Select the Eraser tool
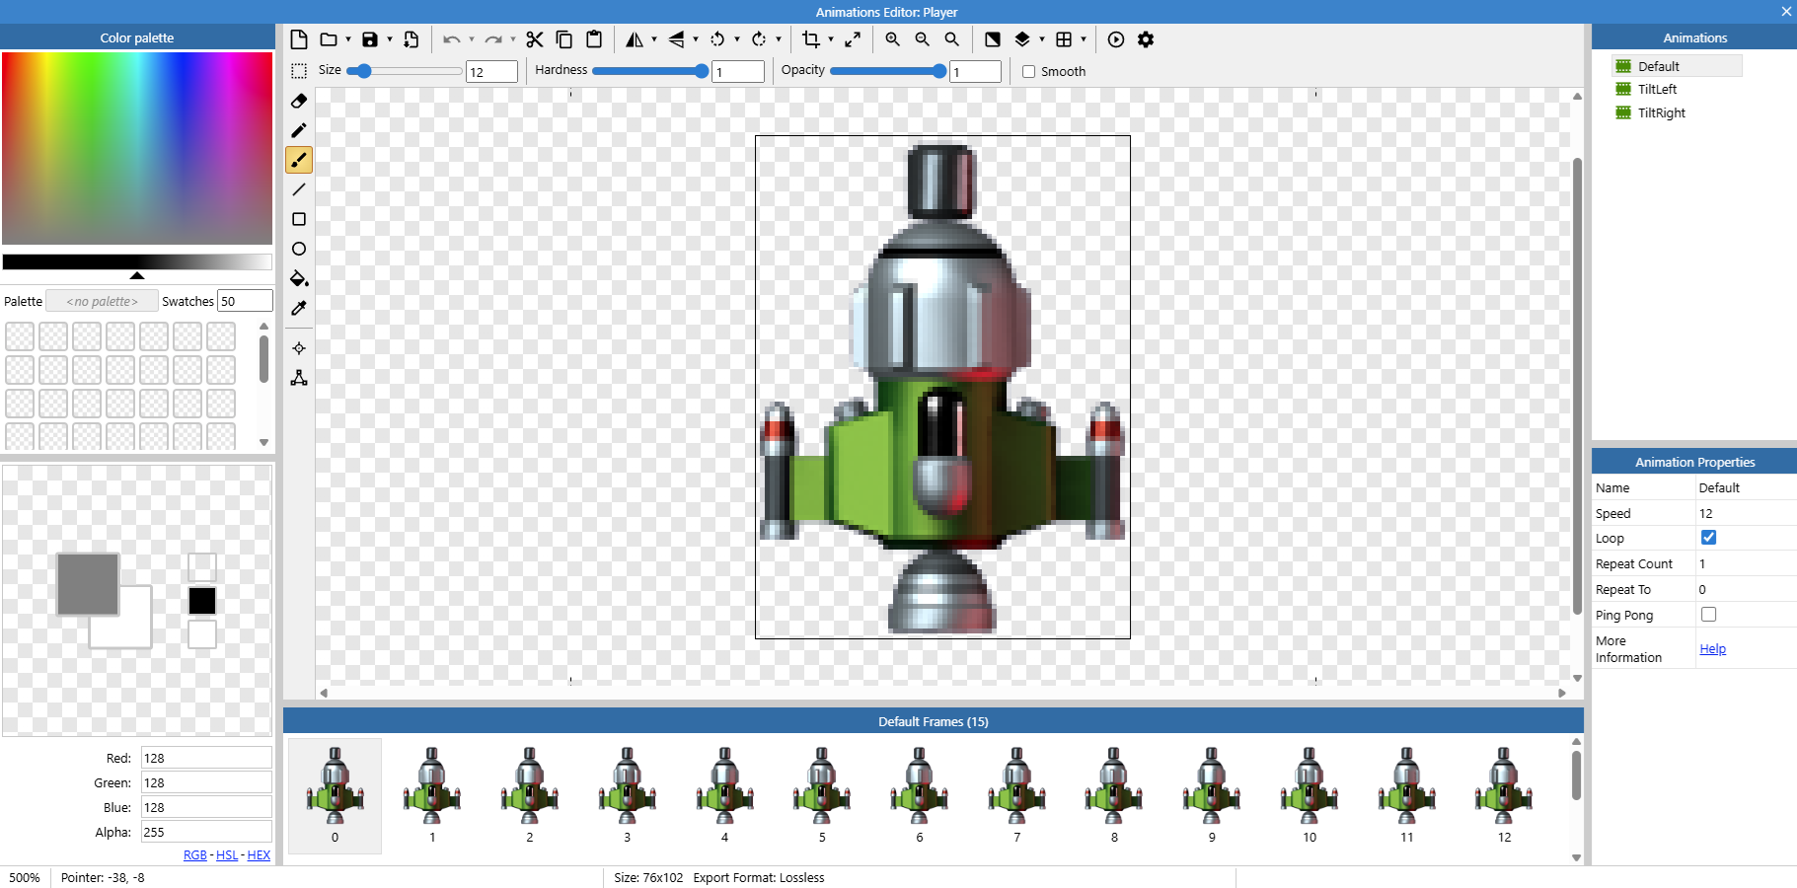 [299, 101]
